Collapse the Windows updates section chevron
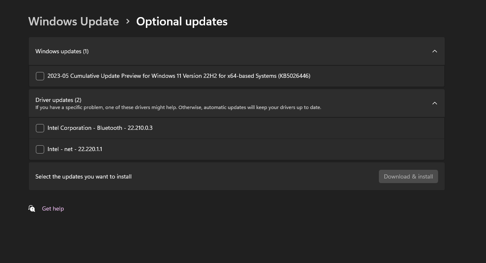 (x=435, y=51)
